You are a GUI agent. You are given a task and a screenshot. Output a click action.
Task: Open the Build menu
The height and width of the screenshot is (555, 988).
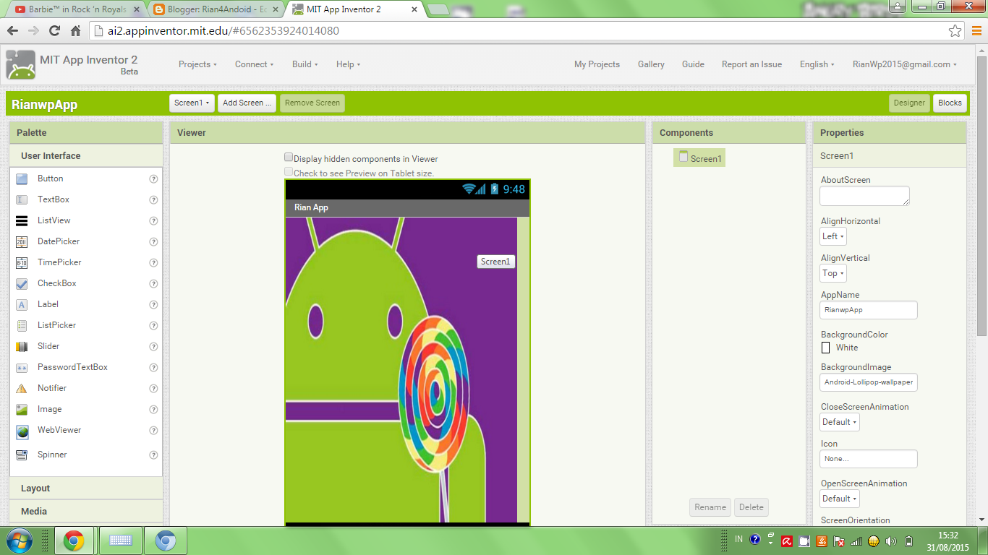tap(305, 64)
